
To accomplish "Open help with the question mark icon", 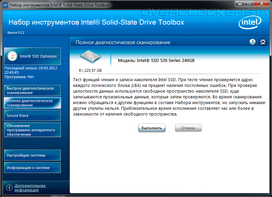I will (x=252, y=42).
